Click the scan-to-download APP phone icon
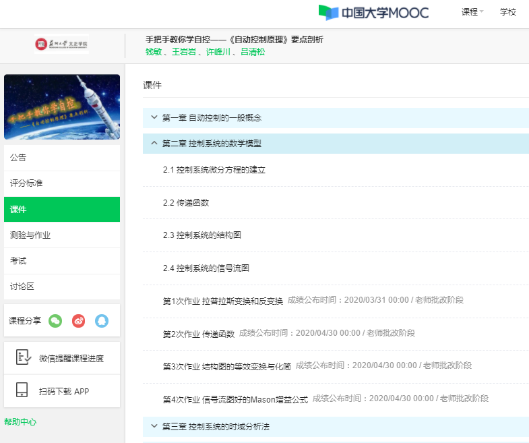Screen dimensions: 529x443 pyautogui.click(x=23, y=391)
